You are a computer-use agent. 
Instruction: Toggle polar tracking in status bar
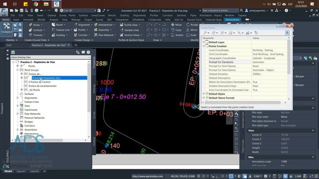pyautogui.click(x=222, y=176)
